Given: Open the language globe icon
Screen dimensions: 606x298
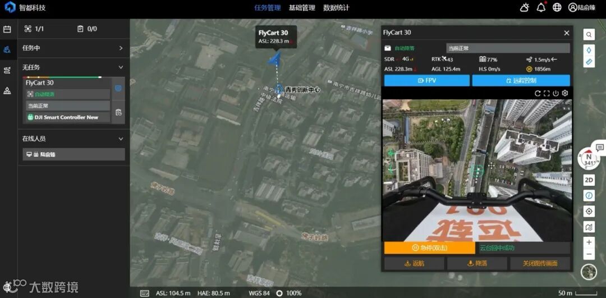Looking at the screenshot, I should tap(557, 7).
